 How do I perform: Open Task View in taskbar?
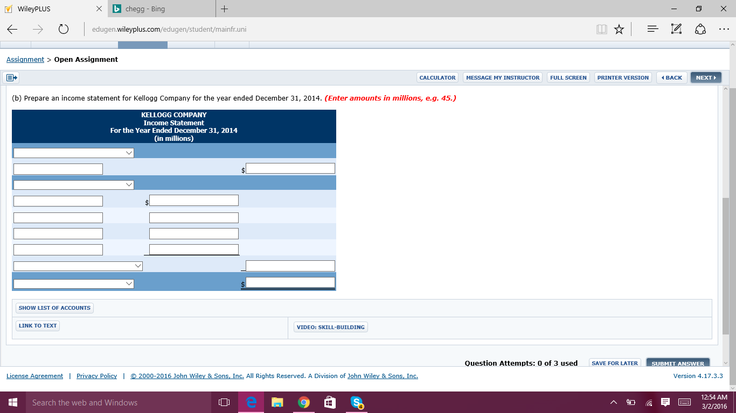coord(224,402)
